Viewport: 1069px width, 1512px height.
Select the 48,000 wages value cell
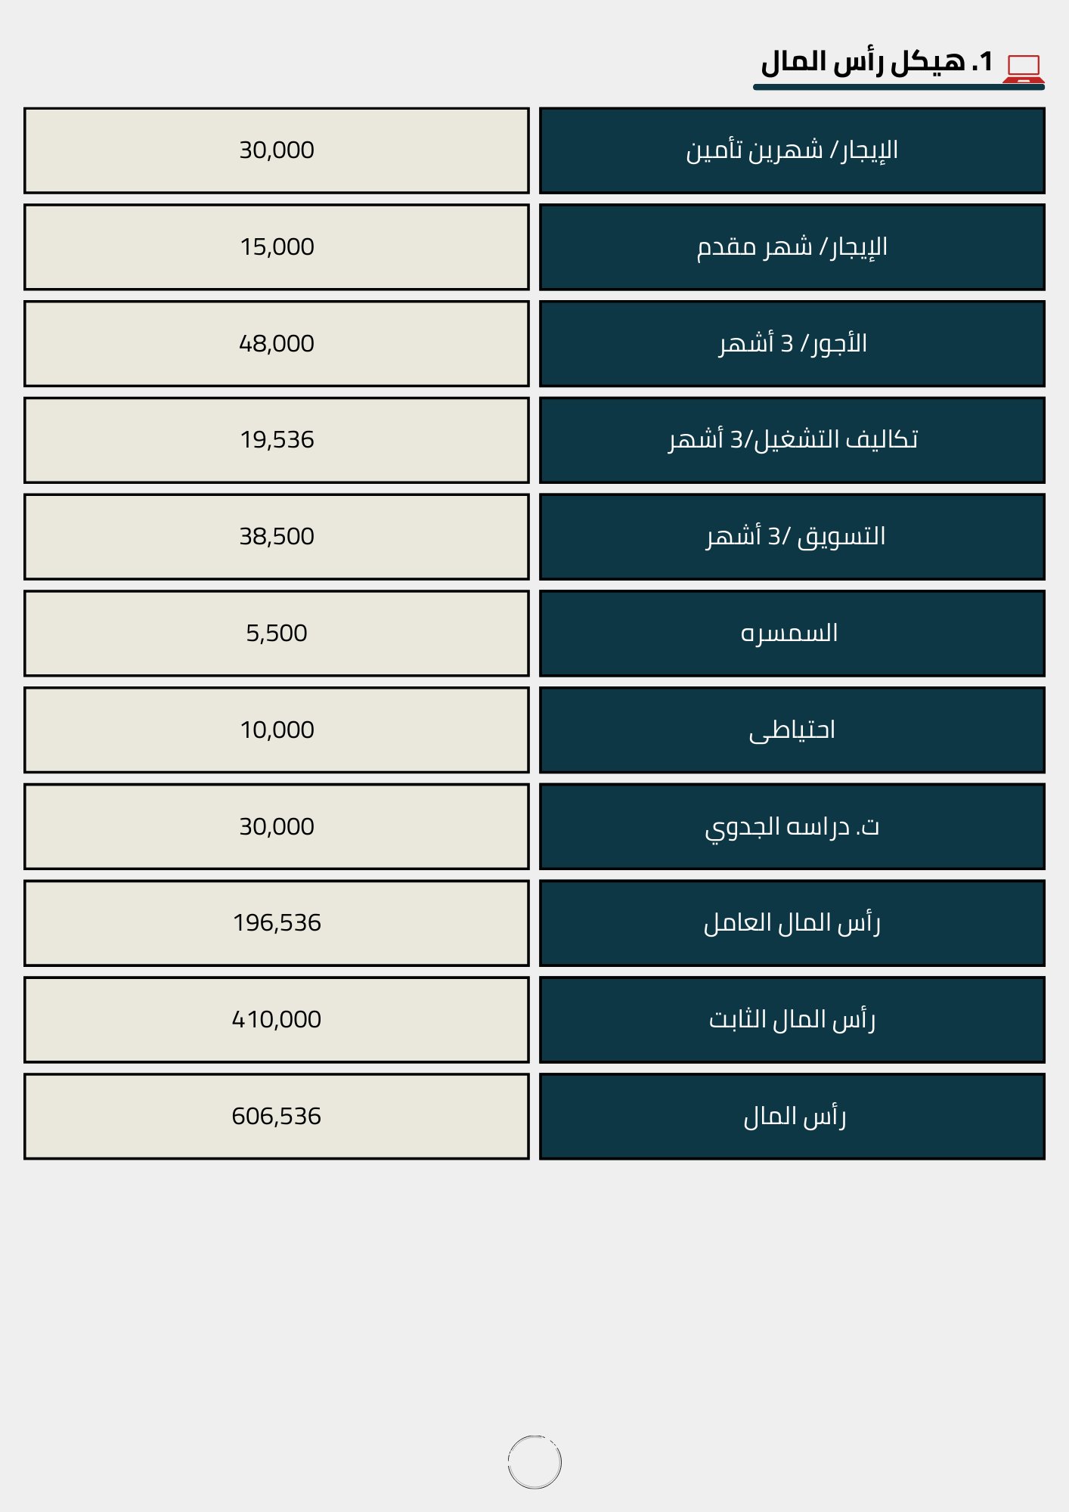point(277,344)
